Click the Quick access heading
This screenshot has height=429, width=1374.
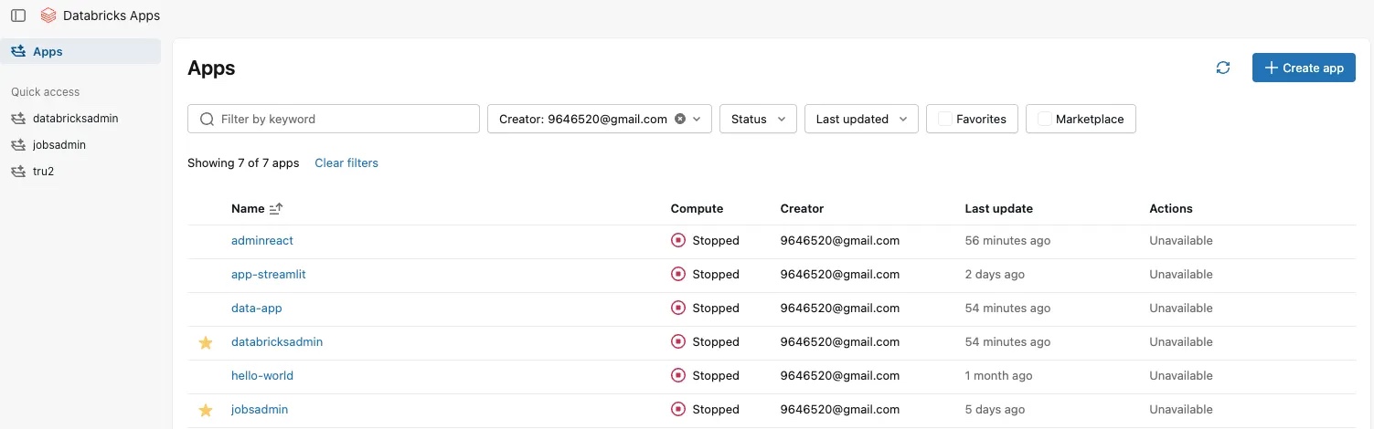[x=46, y=92]
